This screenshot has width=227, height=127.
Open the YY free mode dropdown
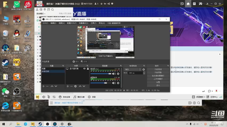pyautogui.click(x=41, y=14)
